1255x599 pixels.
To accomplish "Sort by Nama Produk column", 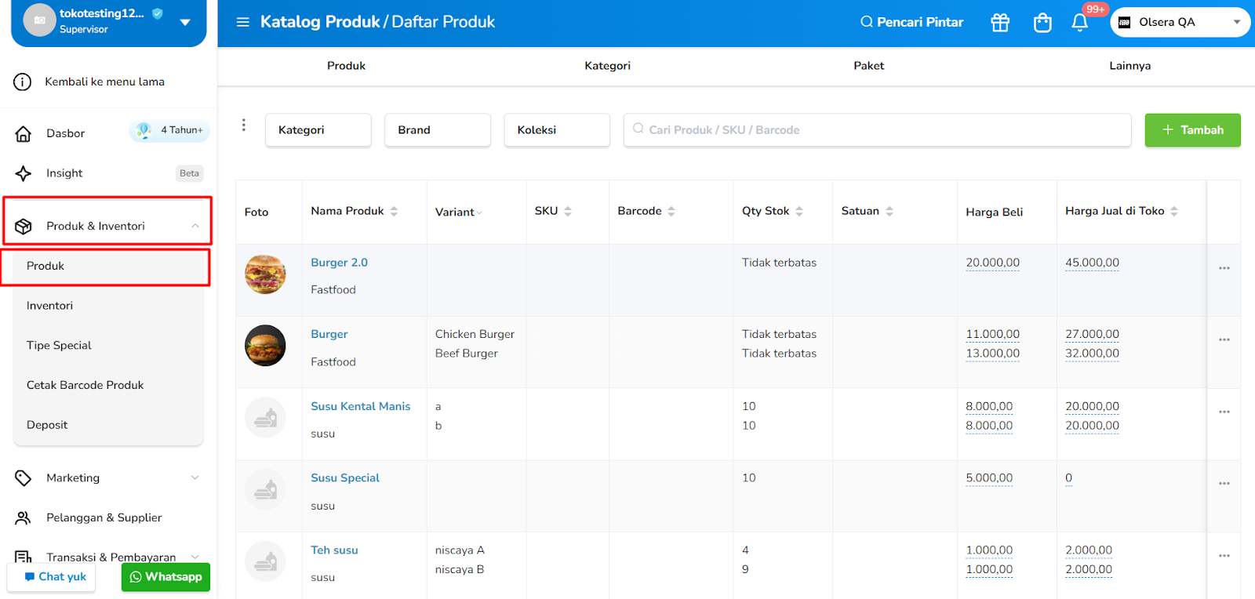I will [x=394, y=211].
